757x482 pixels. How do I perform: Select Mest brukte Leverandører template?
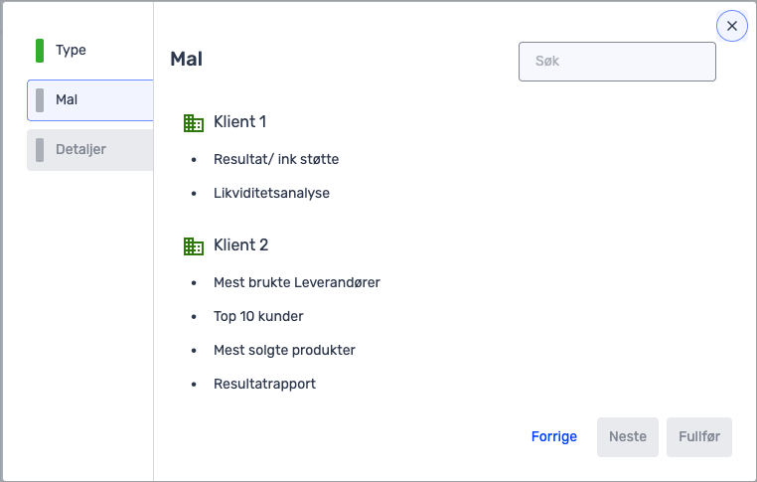(x=296, y=282)
